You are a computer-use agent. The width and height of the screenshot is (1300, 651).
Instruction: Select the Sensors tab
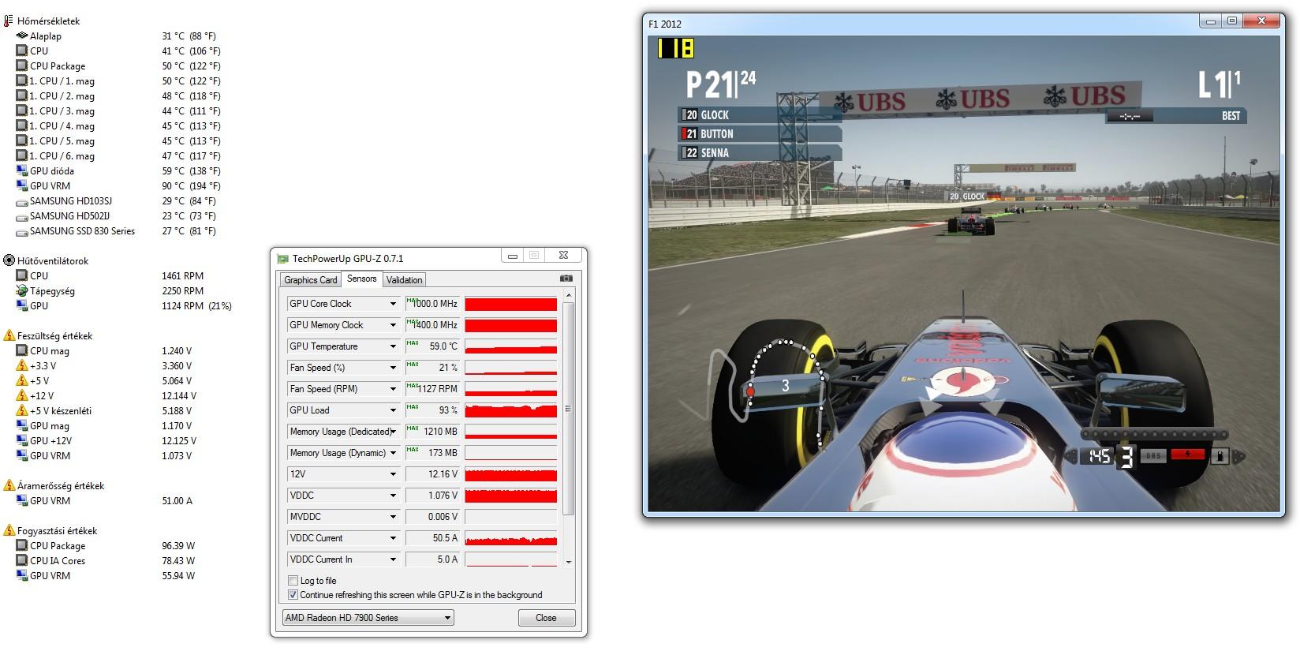point(362,279)
